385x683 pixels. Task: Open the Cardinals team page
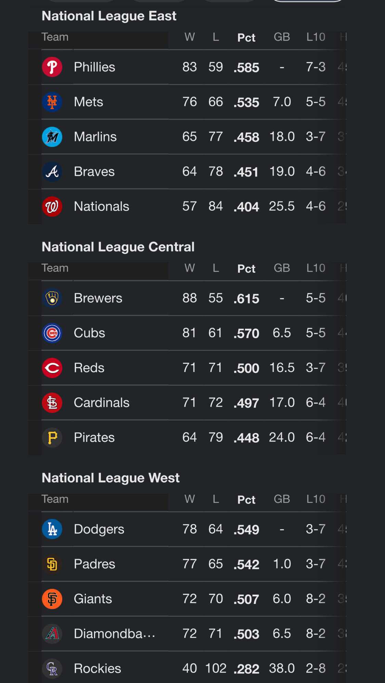click(102, 402)
